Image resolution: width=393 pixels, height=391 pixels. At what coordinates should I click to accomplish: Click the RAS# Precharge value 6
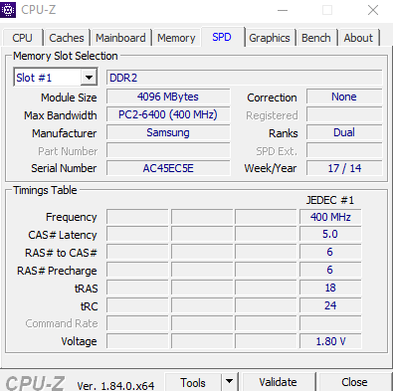[x=330, y=271]
